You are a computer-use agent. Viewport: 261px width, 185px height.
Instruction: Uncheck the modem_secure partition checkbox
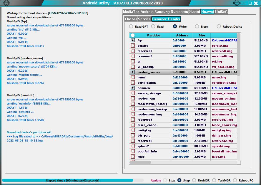point(133,72)
